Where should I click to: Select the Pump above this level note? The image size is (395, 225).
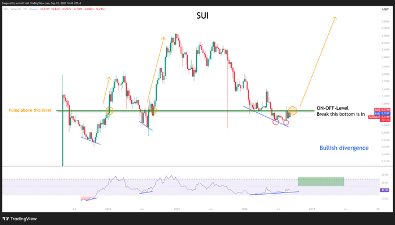click(30, 110)
